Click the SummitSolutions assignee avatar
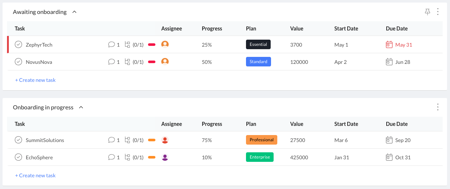Image resolution: width=450 pixels, height=189 pixels. [x=165, y=140]
